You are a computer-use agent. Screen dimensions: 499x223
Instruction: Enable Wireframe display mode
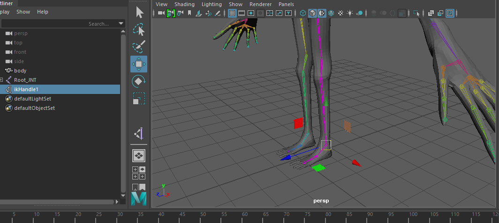(303, 13)
